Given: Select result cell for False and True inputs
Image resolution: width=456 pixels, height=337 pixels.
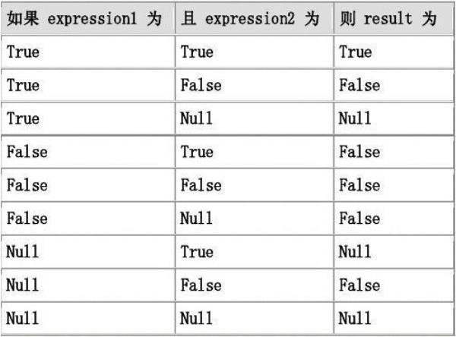Looking at the screenshot, I should point(394,152).
